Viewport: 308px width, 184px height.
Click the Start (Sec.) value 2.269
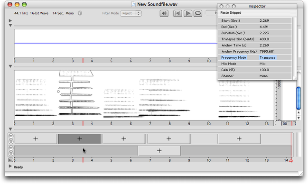[x=264, y=20]
